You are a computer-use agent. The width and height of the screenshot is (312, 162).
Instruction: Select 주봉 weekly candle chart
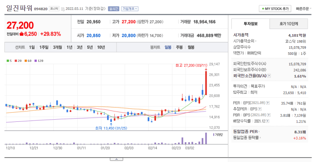179,48
